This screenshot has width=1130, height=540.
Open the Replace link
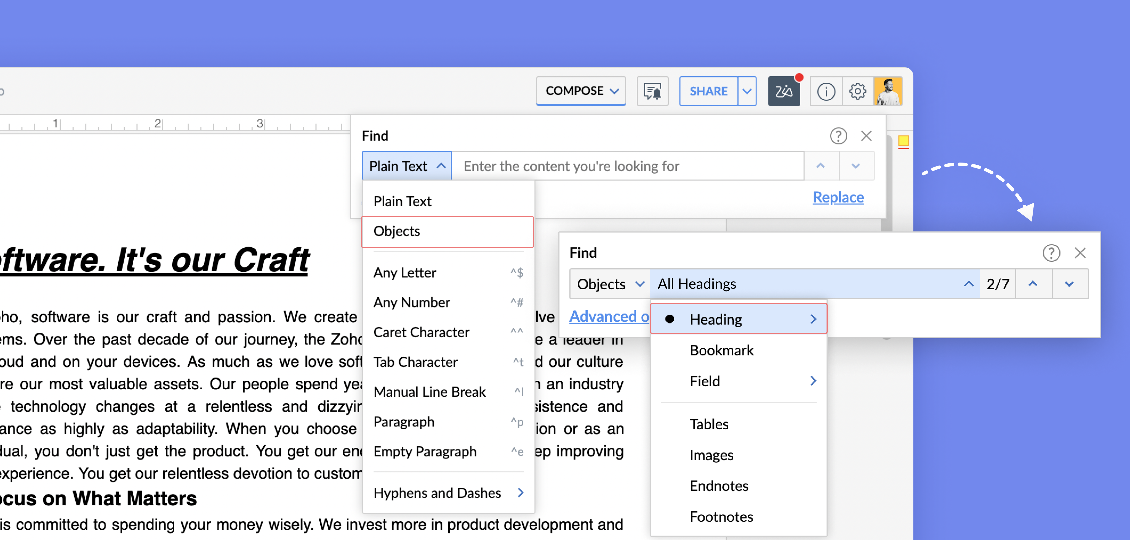(838, 197)
